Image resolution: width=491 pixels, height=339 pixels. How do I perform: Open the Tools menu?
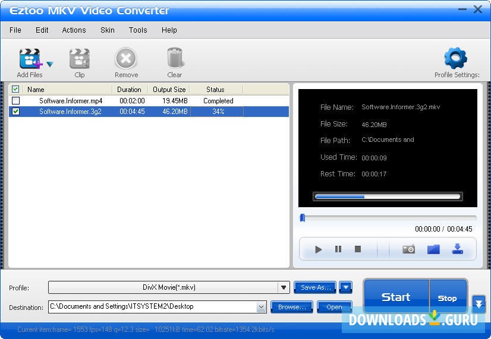[x=138, y=30]
